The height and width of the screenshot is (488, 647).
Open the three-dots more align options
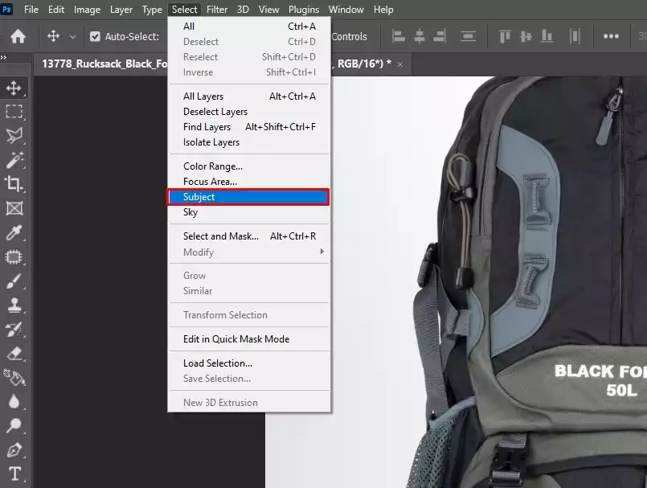coord(611,36)
